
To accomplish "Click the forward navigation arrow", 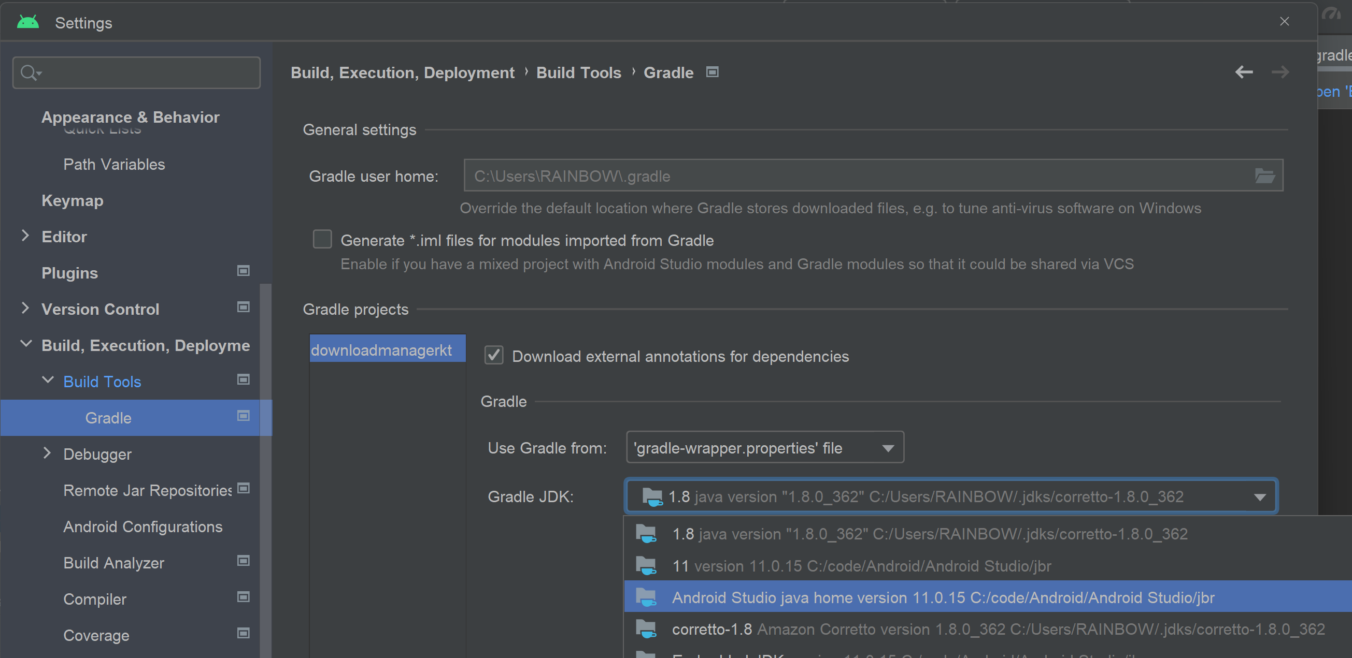I will [x=1280, y=72].
